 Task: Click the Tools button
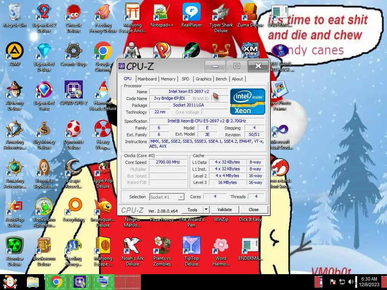click(192, 210)
